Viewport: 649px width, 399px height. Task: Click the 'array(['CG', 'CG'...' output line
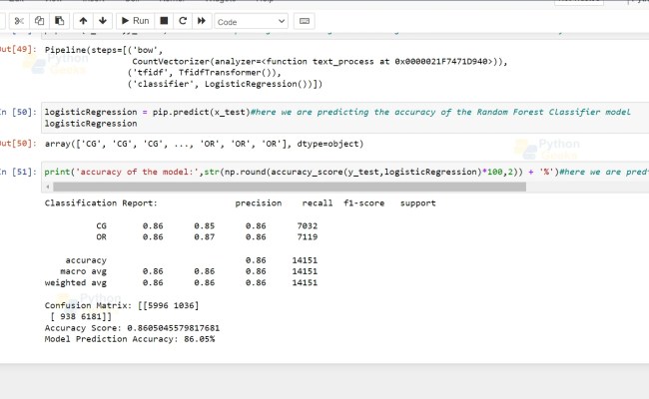click(x=204, y=144)
